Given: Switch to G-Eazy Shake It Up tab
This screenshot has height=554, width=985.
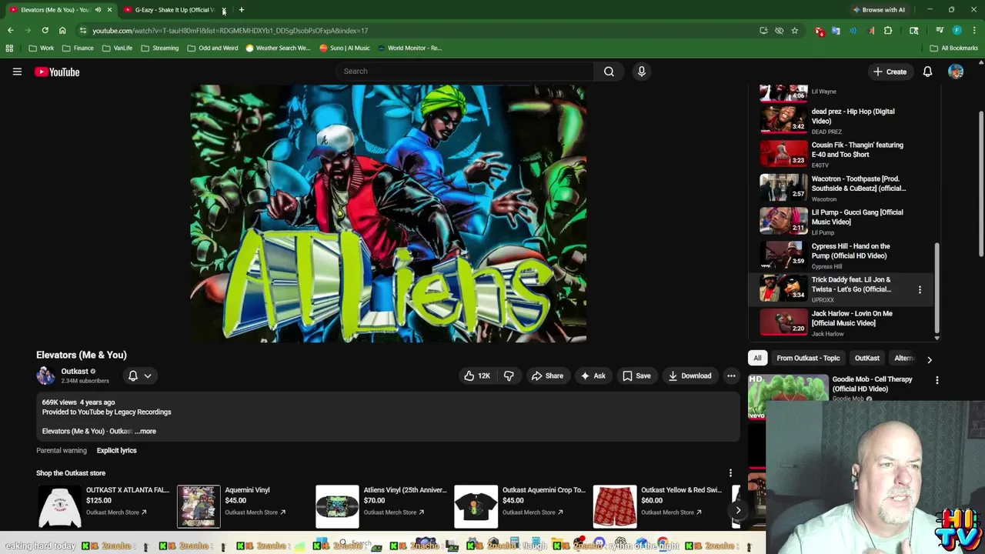Looking at the screenshot, I should (173, 10).
